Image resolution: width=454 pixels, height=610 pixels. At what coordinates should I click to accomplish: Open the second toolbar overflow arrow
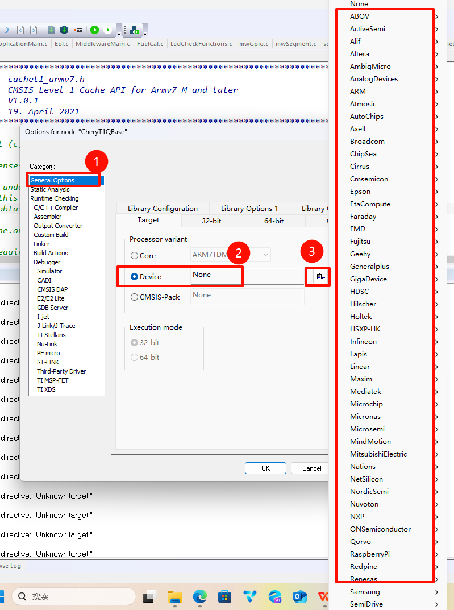tap(145, 34)
